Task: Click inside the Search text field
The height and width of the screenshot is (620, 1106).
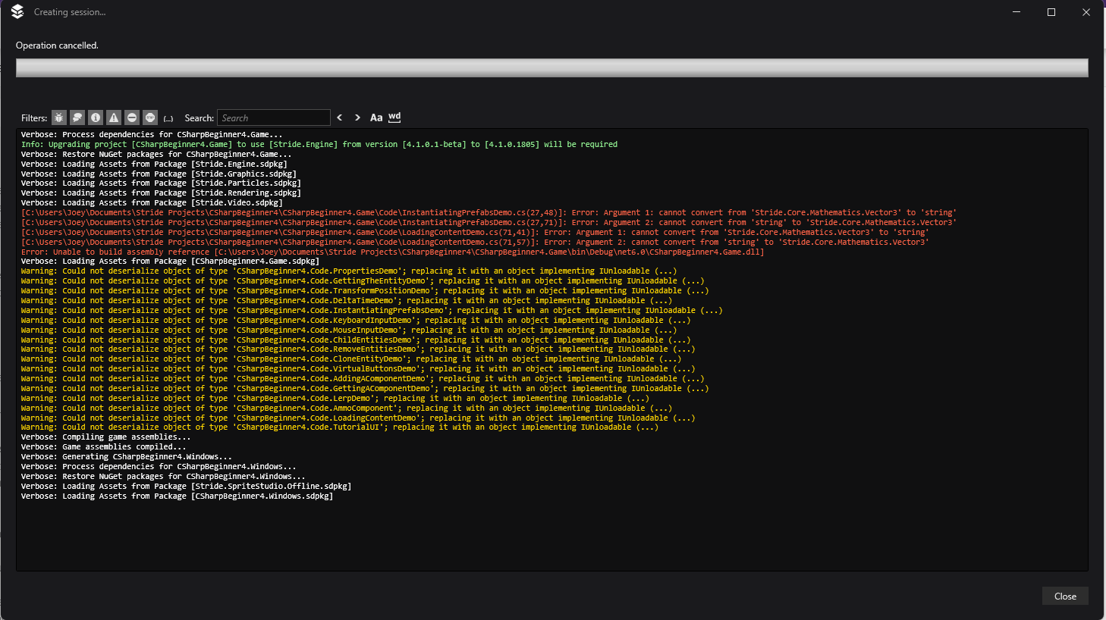Action: (x=274, y=117)
